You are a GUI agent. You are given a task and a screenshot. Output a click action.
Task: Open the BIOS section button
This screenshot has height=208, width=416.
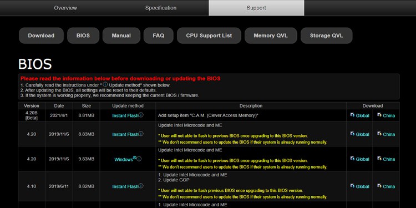point(83,35)
